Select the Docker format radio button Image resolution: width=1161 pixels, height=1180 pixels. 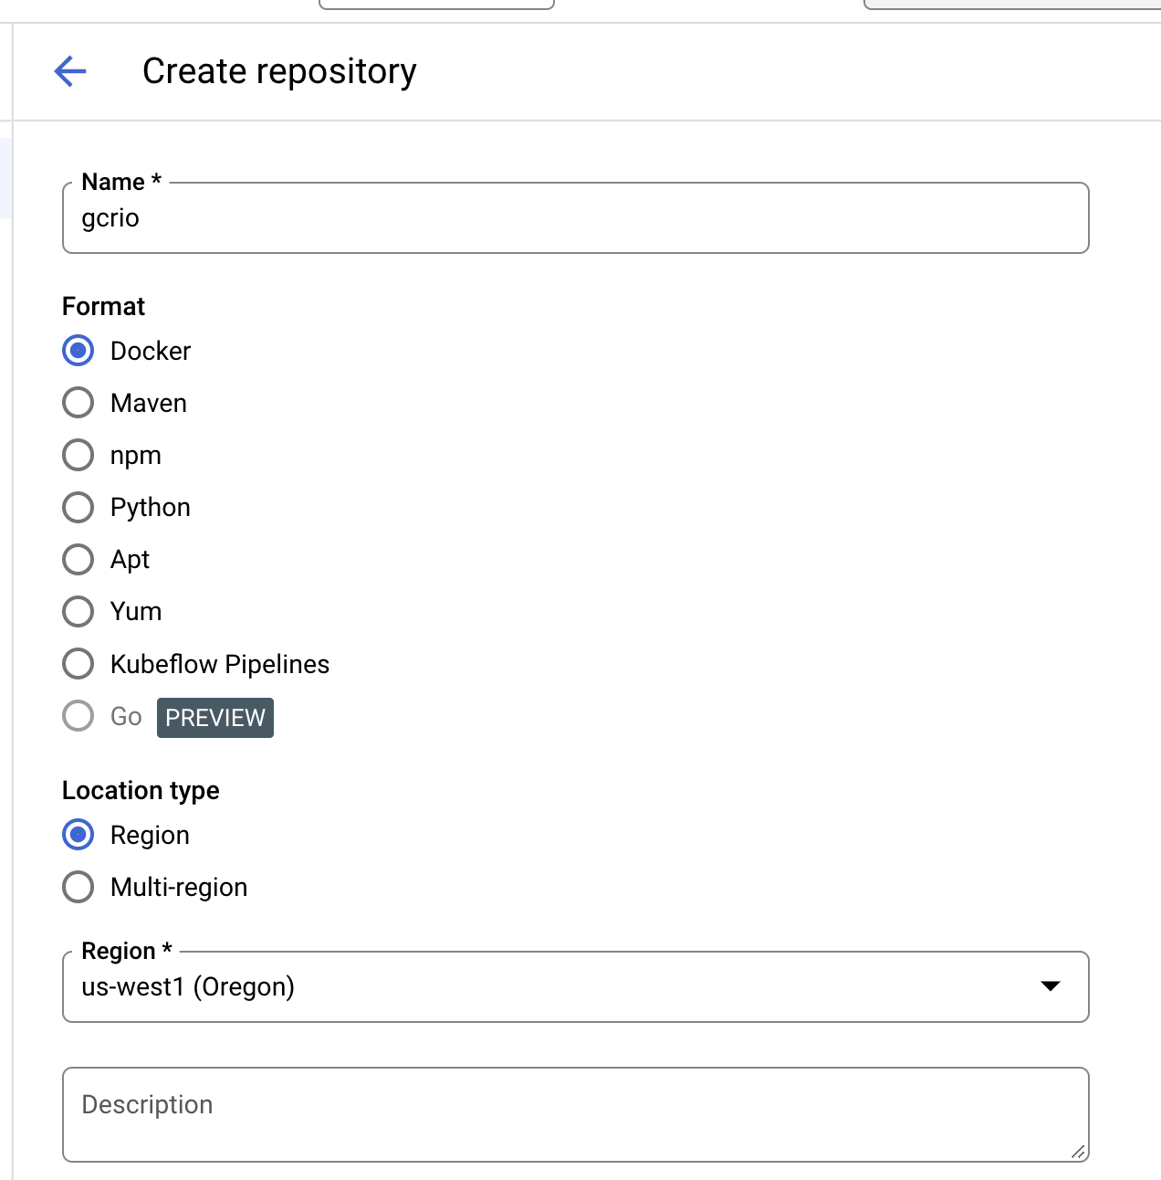click(78, 350)
